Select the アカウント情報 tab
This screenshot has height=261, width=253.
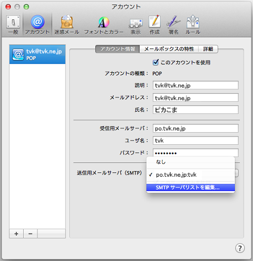coord(118,49)
